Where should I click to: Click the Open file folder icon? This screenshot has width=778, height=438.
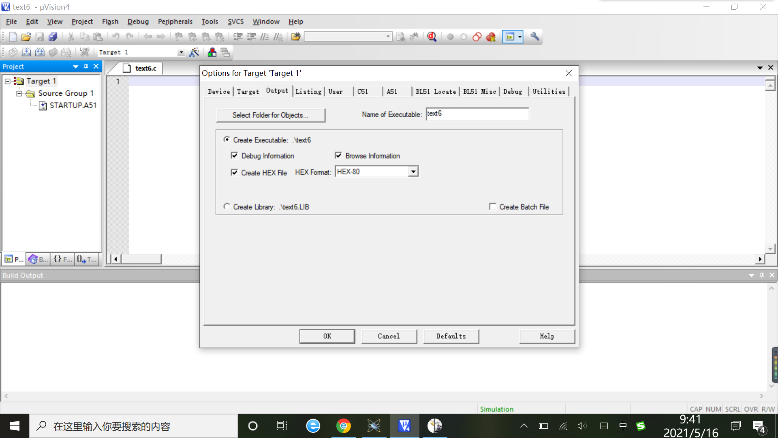(26, 37)
